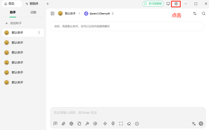Expand the input box with fullscreen icon

point(121,124)
